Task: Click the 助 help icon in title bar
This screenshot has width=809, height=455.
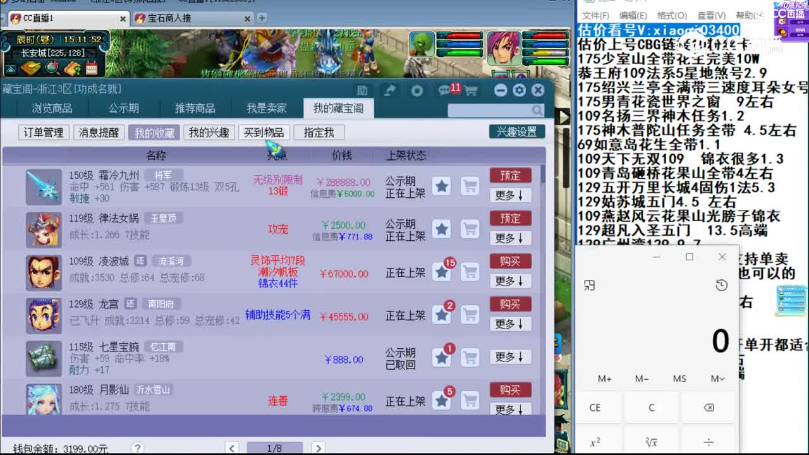Action: coord(362,90)
